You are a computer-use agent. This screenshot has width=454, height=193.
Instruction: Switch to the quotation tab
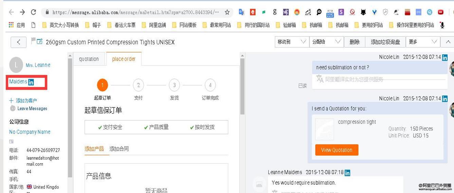click(89, 59)
